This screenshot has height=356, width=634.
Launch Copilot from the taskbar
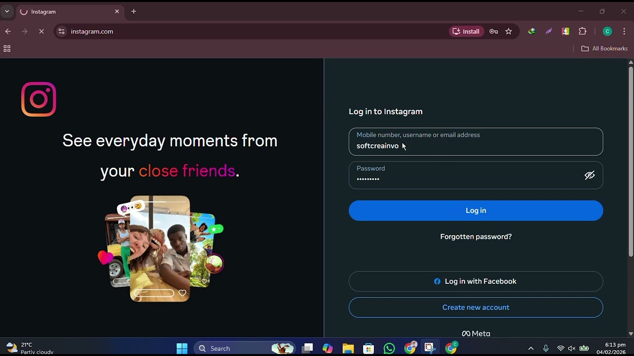pos(327,349)
